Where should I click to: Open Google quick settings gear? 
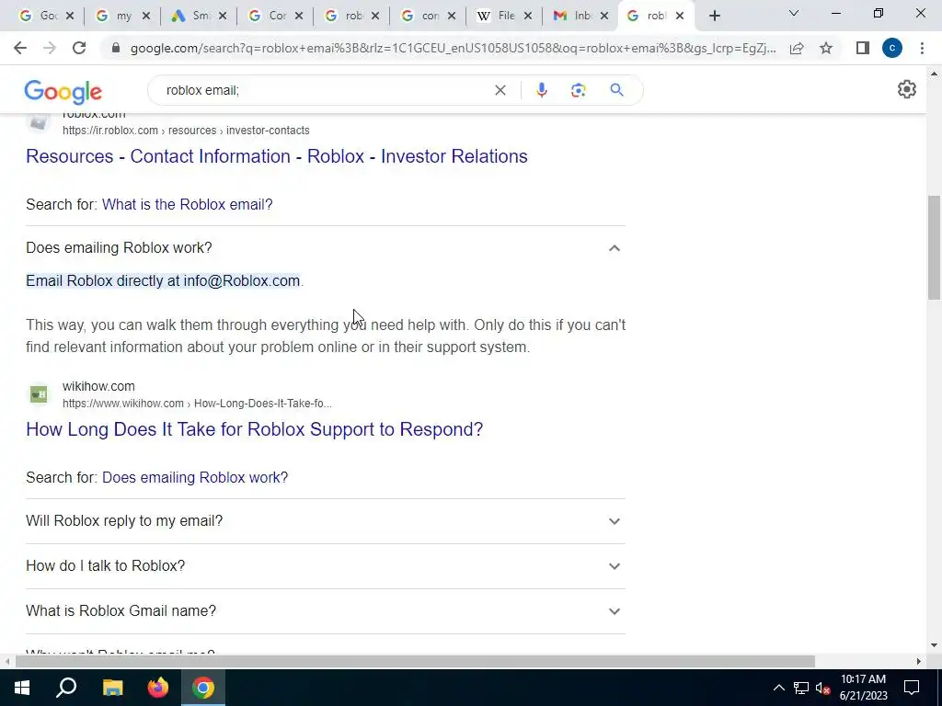coord(906,89)
